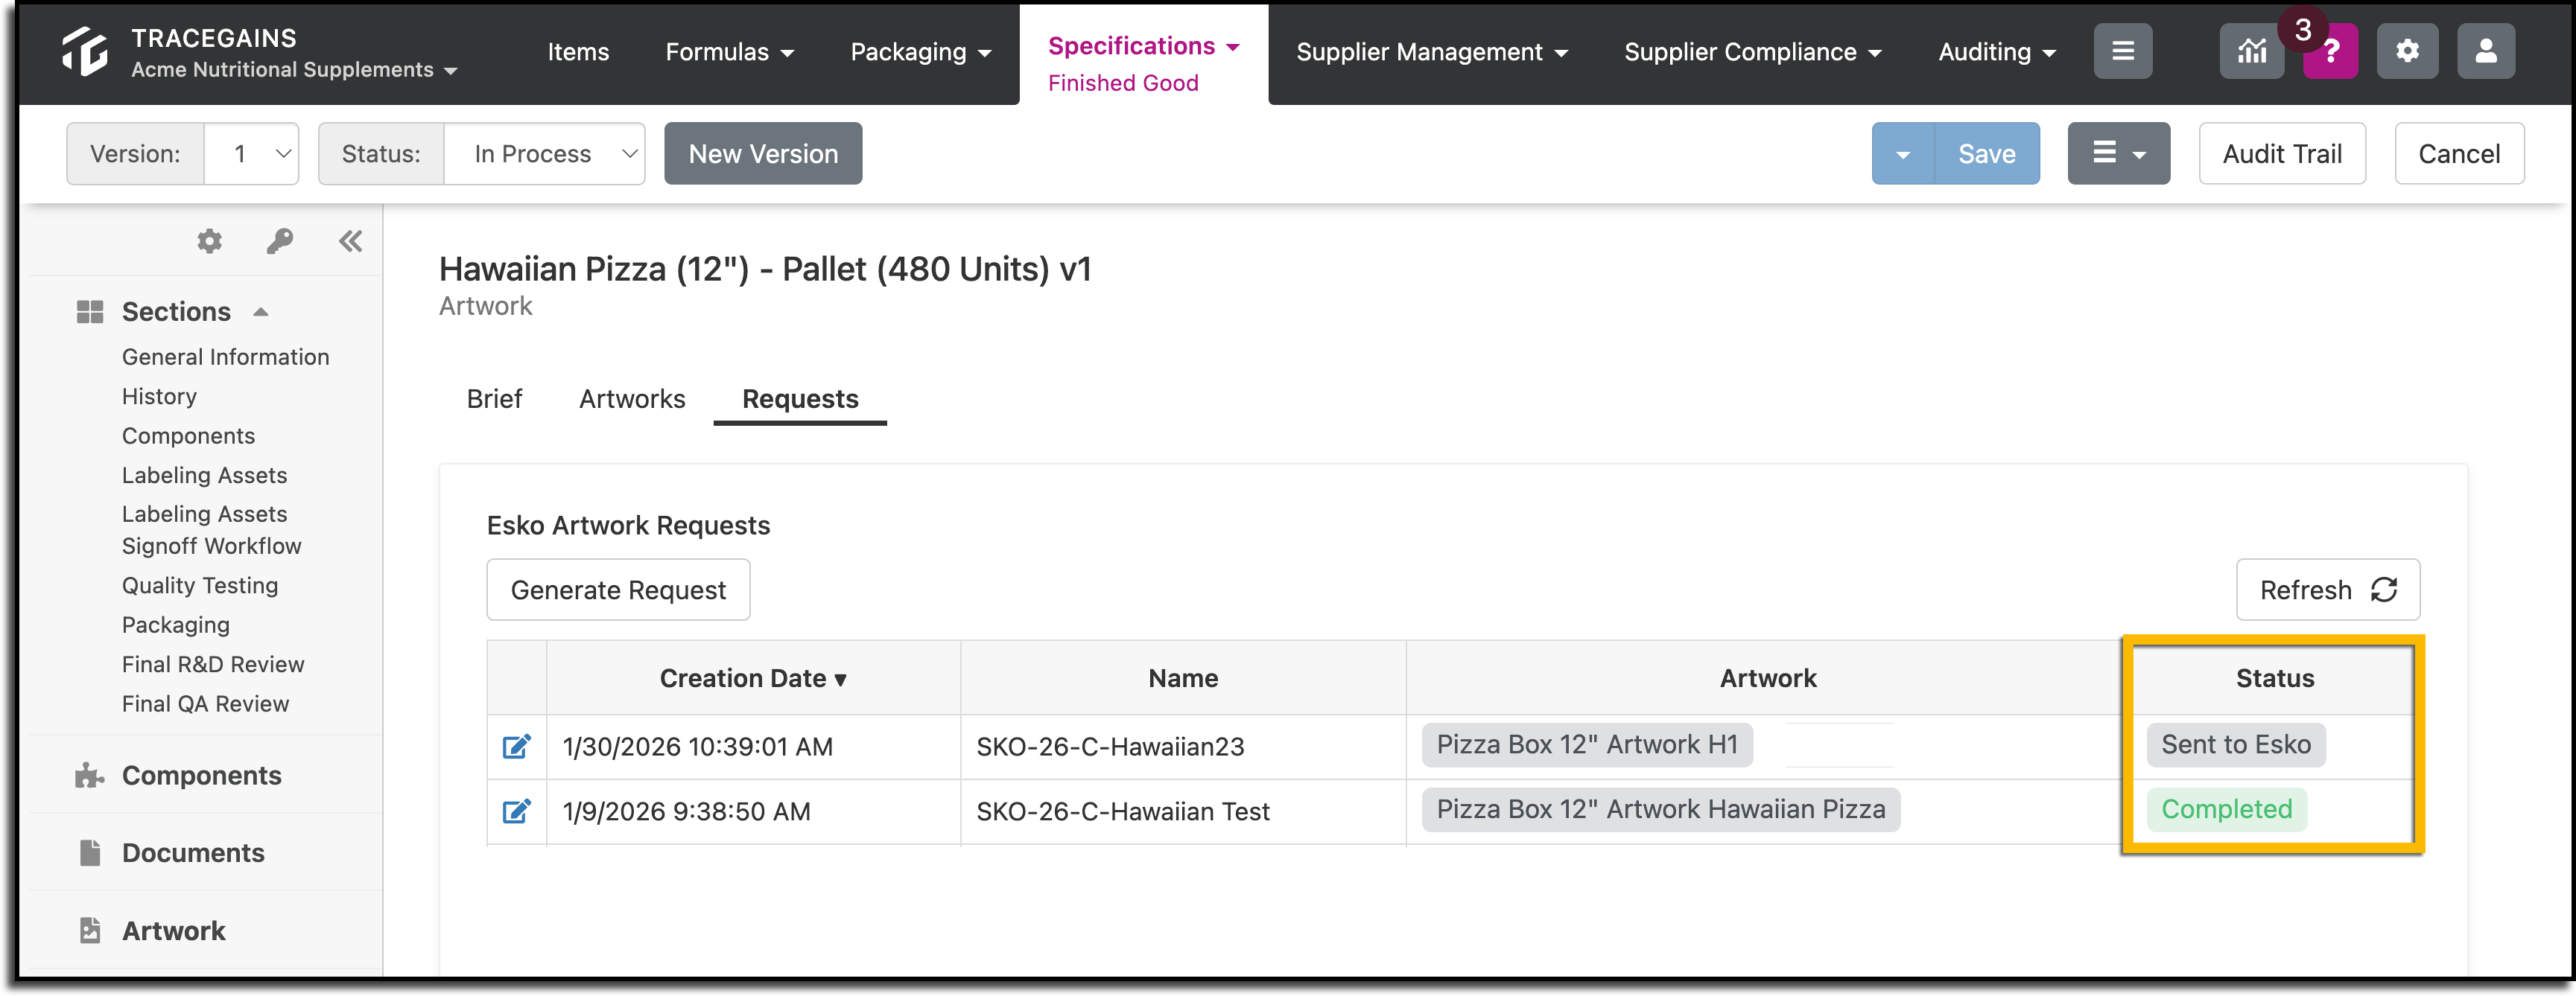2576x996 pixels.
Task: Open the hamburger menu in top navigation
Action: [x=2122, y=51]
